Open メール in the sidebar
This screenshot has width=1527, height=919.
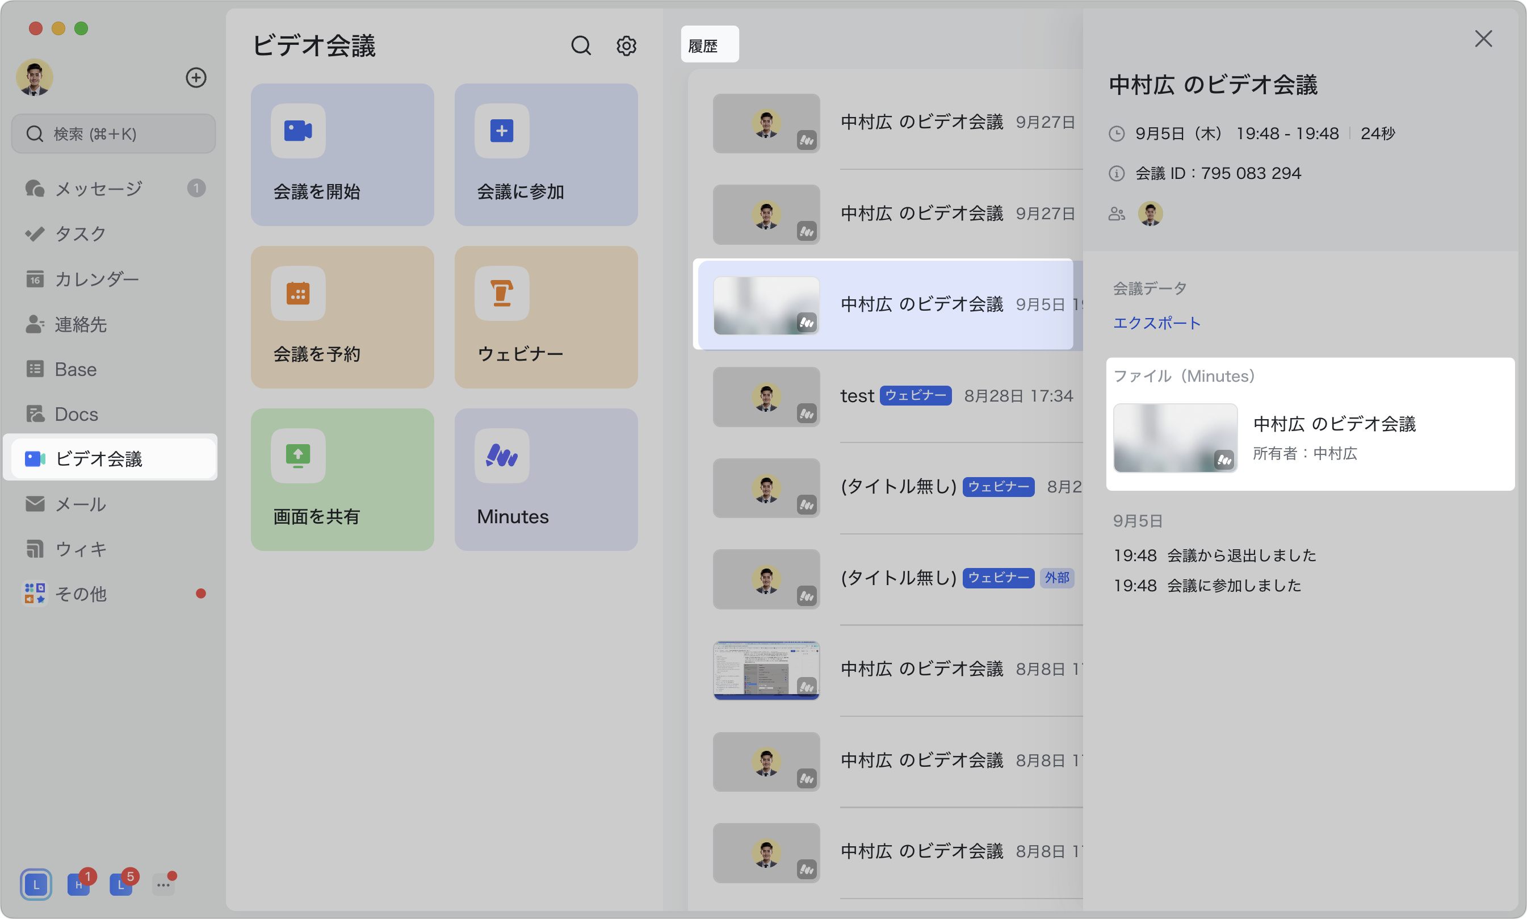[80, 504]
